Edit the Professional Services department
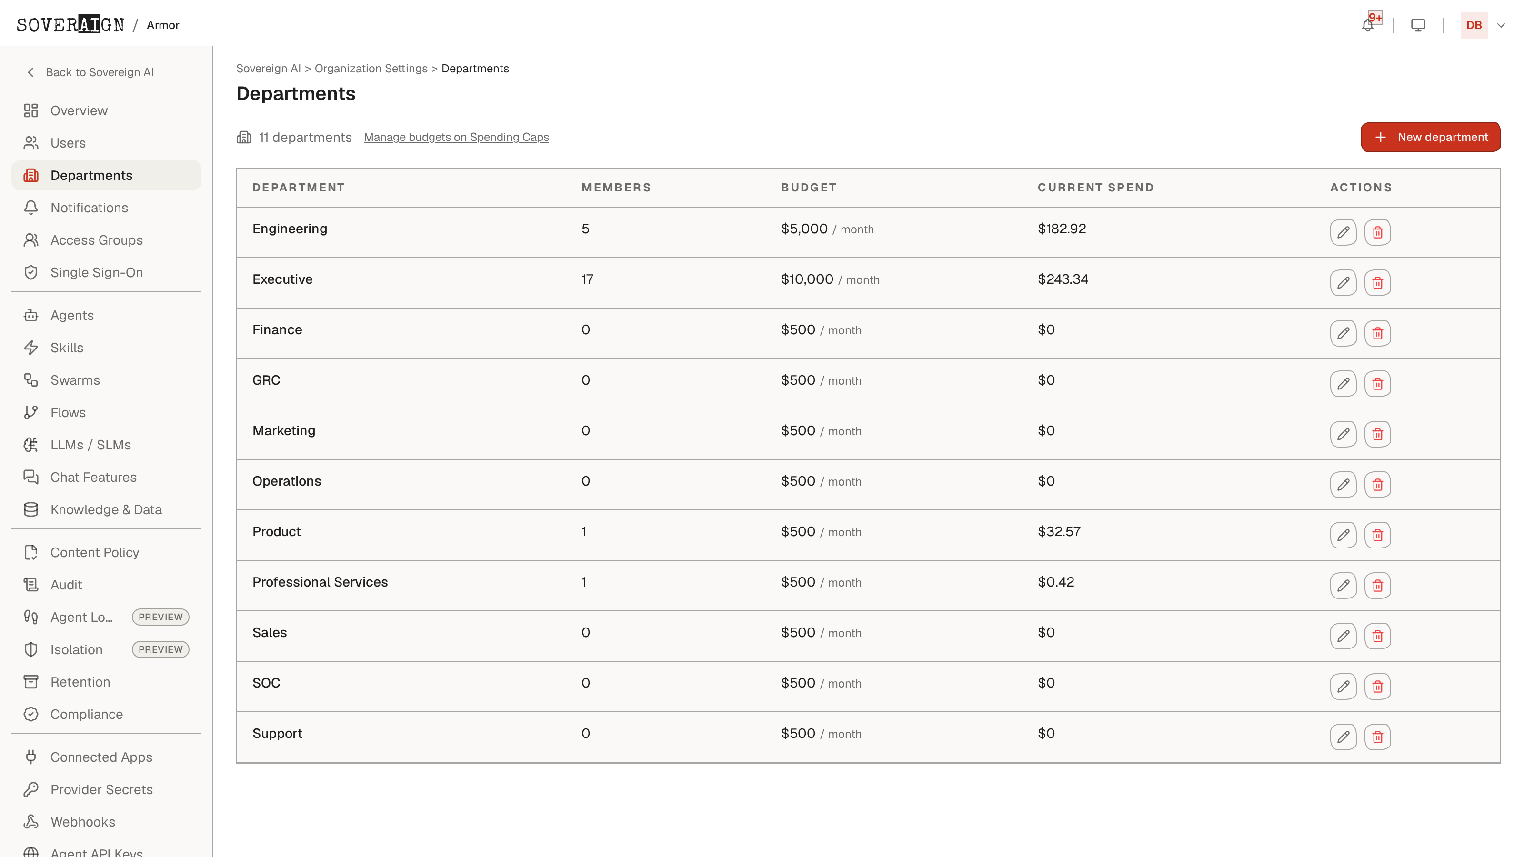 pyautogui.click(x=1343, y=586)
